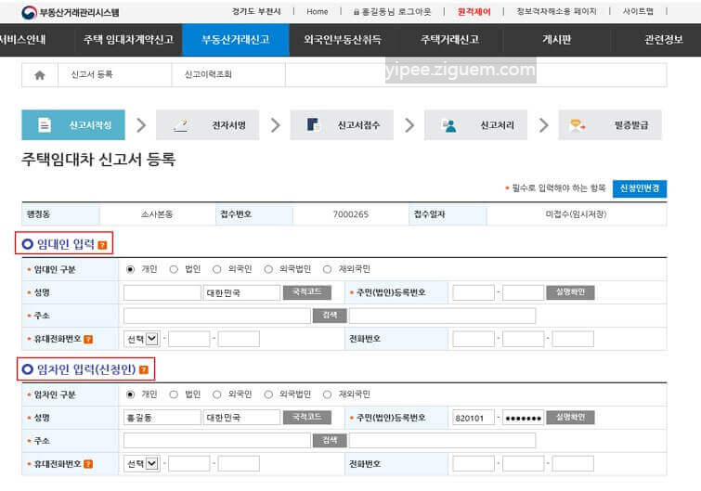Image resolution: width=701 pixels, height=491 pixels.
Task: Click tenant 실명확인 button
Action: point(570,418)
